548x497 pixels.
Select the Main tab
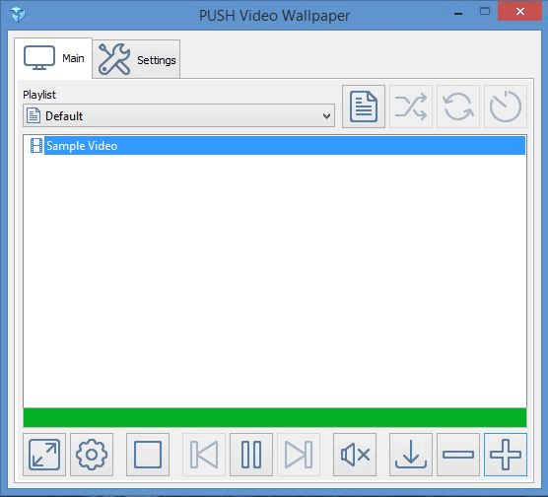[53, 58]
